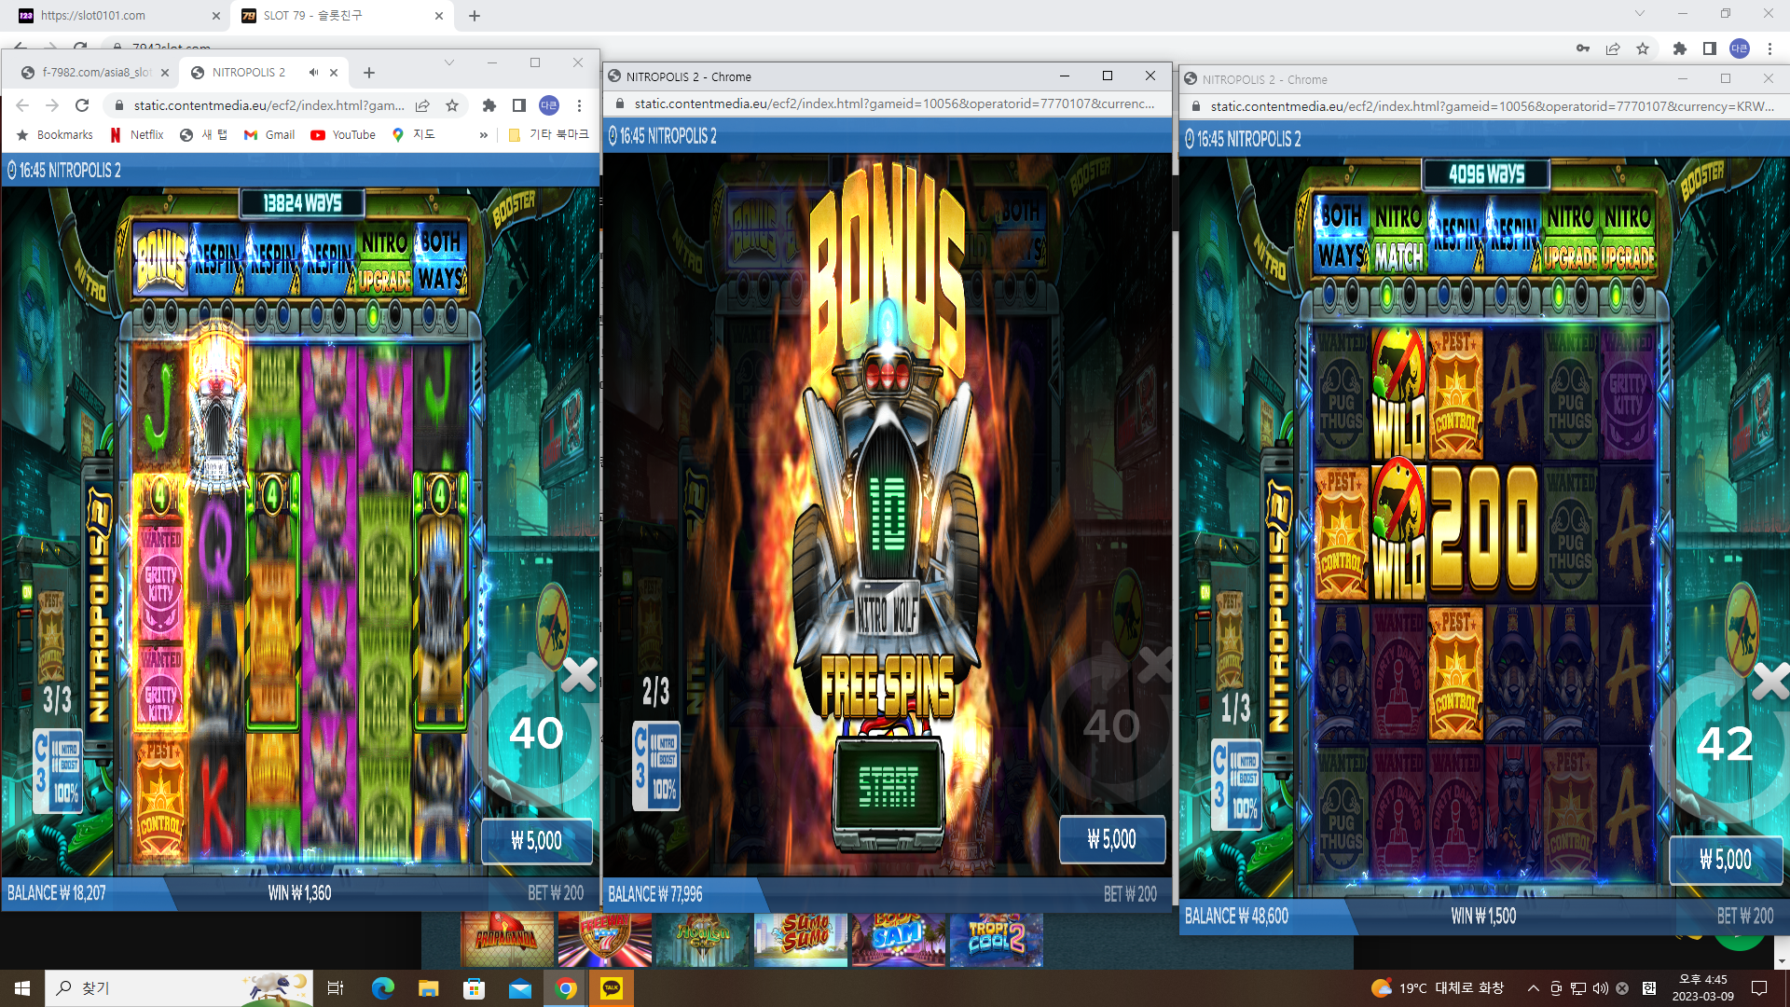Open the password key icon in the background window

[1583, 48]
